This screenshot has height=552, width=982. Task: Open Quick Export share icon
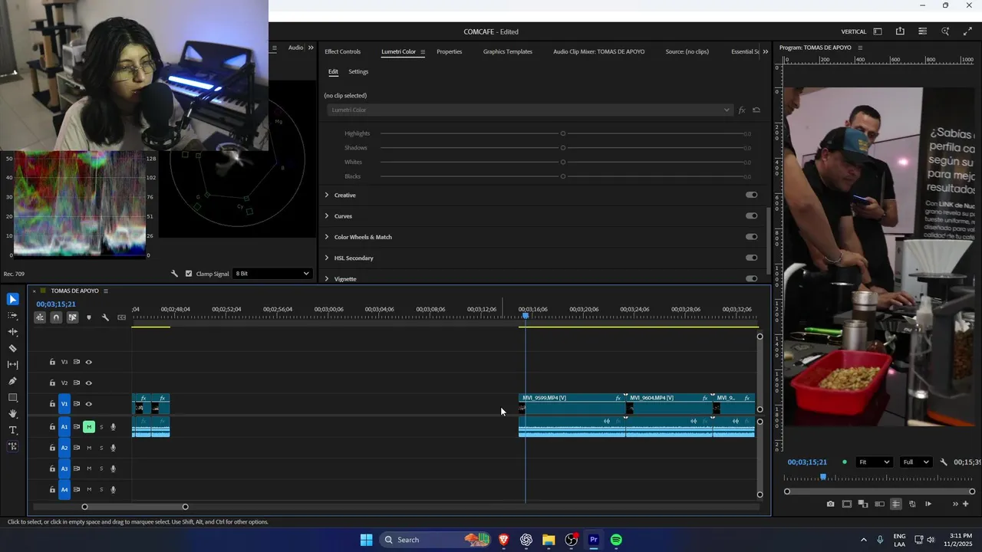click(900, 31)
